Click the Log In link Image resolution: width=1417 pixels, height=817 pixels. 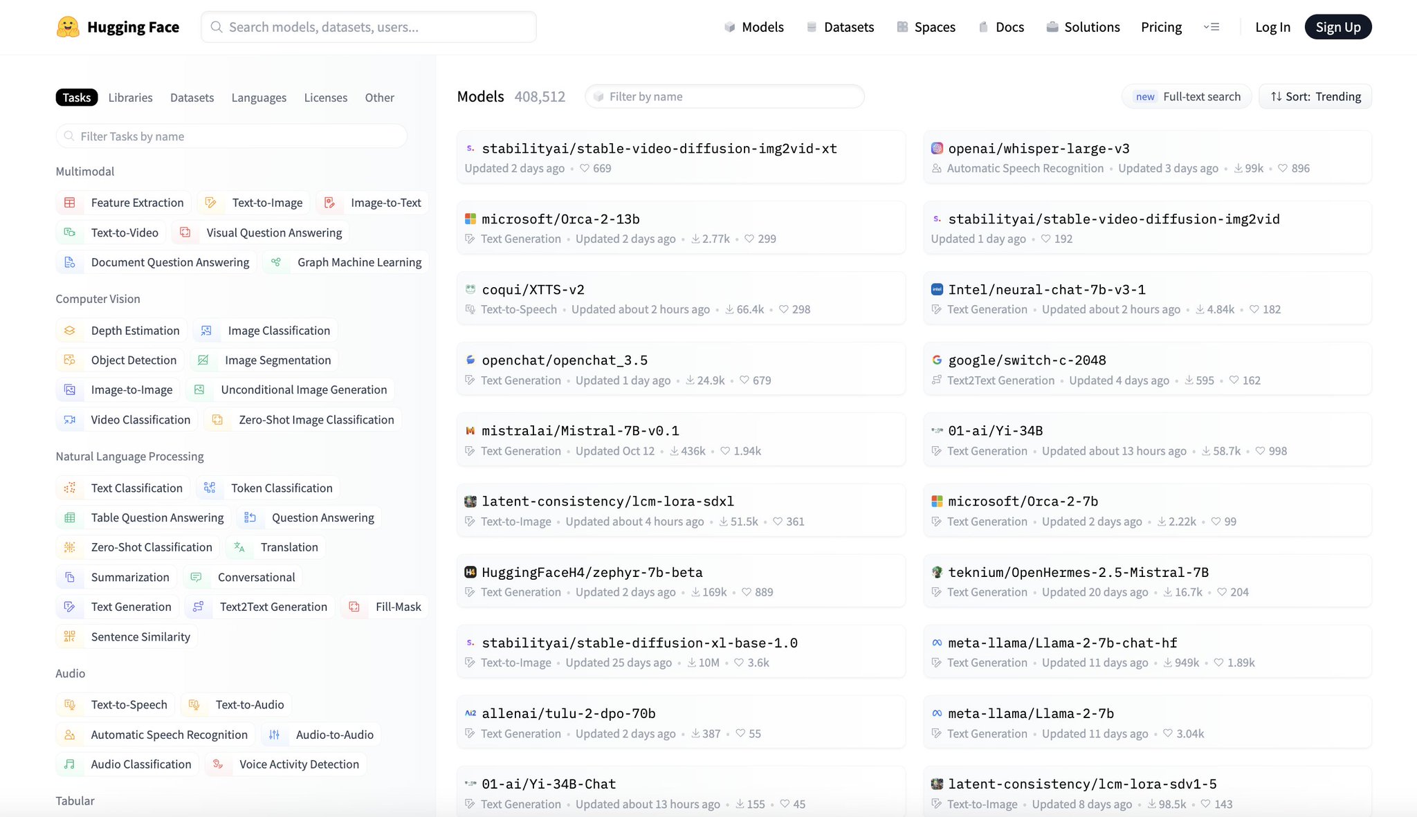tap(1272, 27)
